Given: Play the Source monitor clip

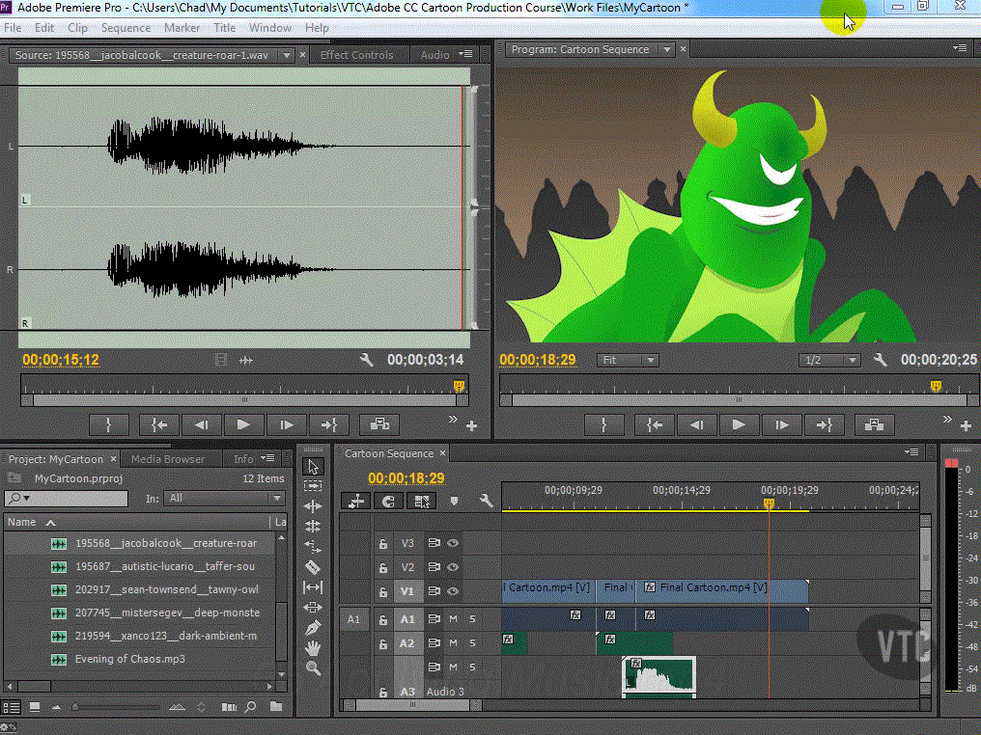Looking at the screenshot, I should [243, 425].
